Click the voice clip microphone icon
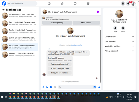The image size is (139, 102). tap(43, 87)
